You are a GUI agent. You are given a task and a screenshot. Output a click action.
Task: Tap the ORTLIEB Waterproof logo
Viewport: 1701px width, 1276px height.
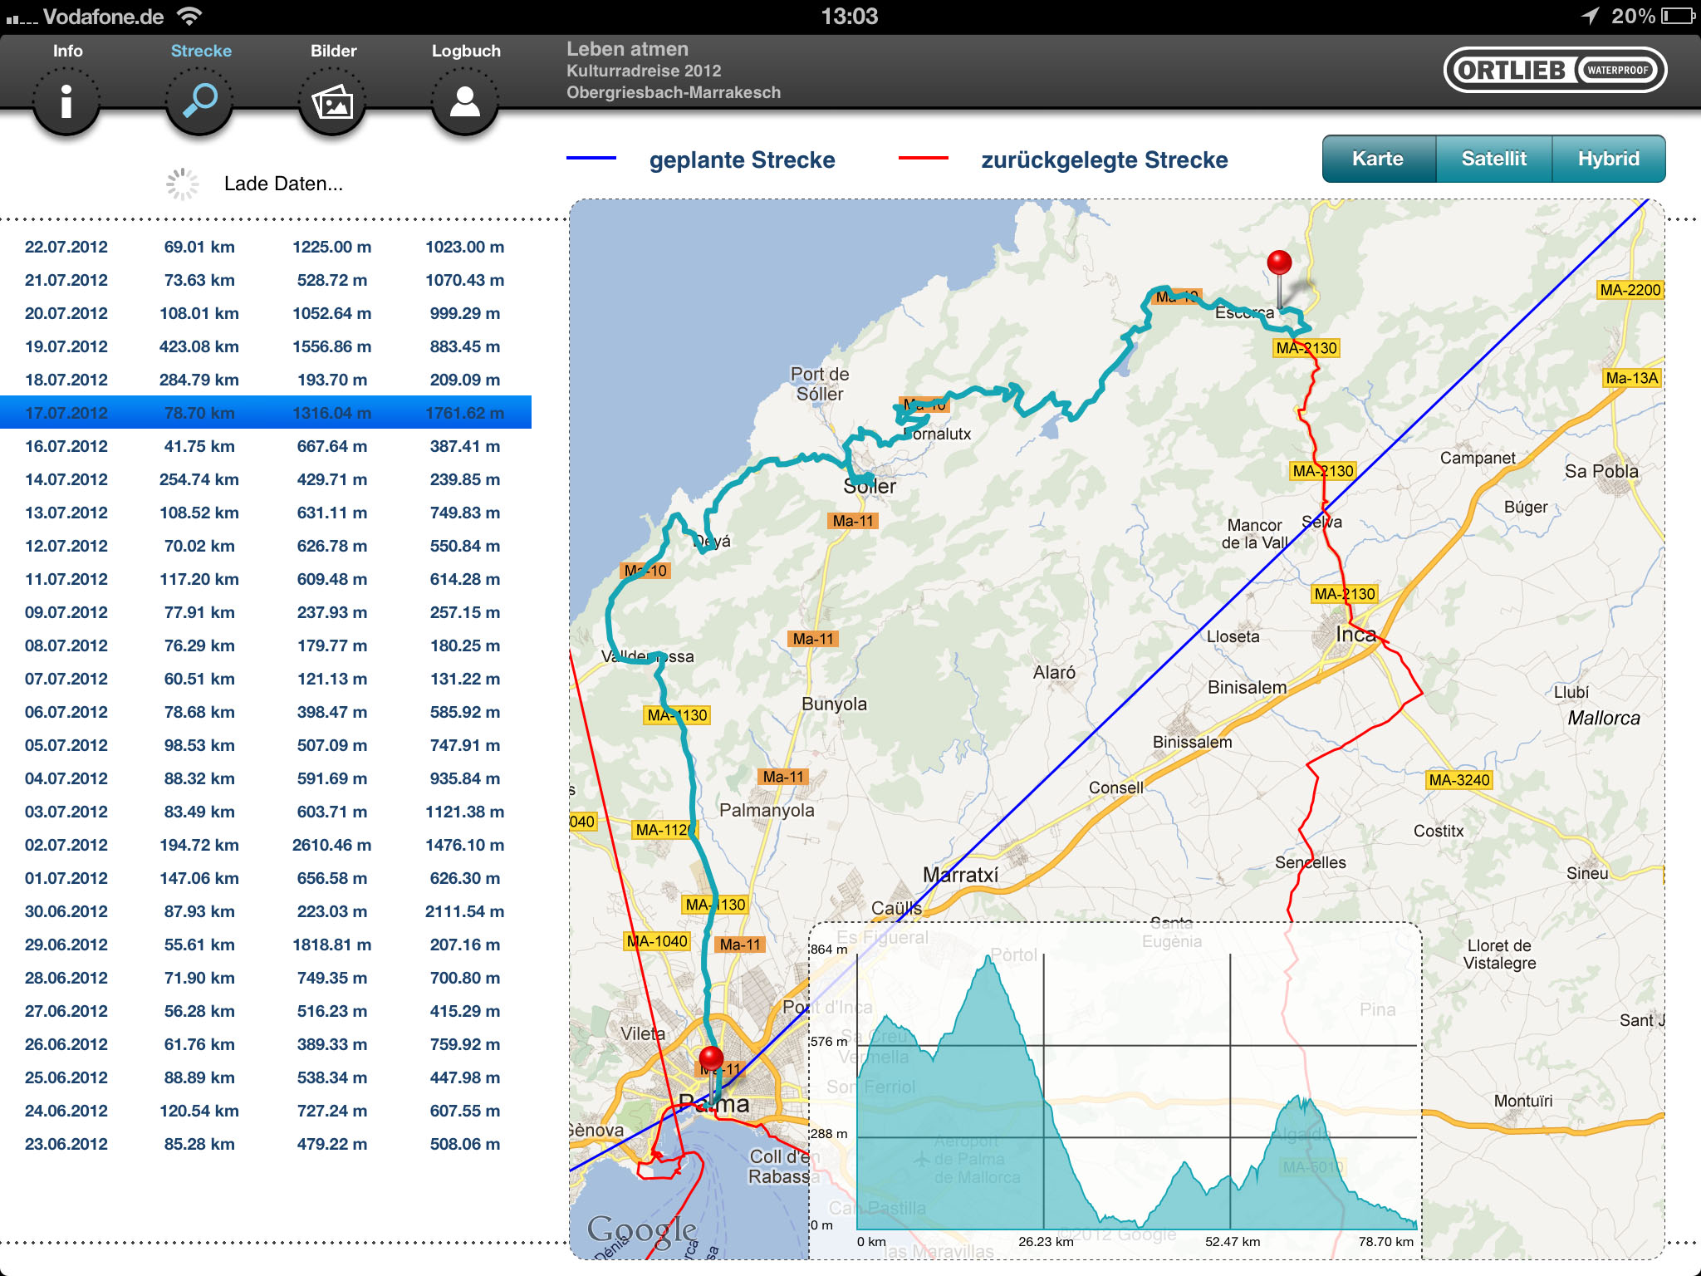pyautogui.click(x=1555, y=71)
